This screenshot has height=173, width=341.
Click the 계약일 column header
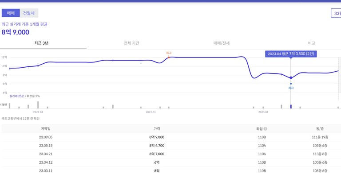pos(46,129)
